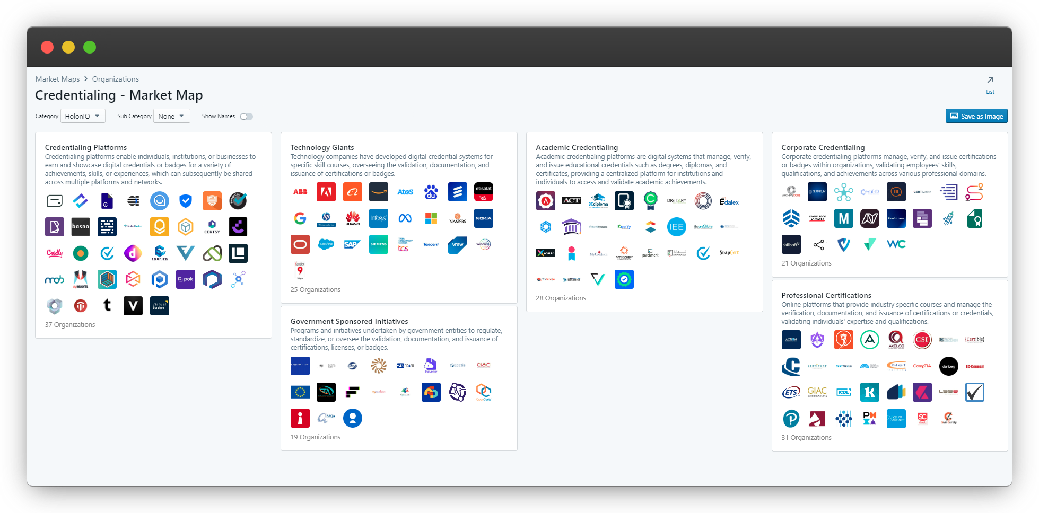Click the EC-Council logo

click(x=975, y=366)
